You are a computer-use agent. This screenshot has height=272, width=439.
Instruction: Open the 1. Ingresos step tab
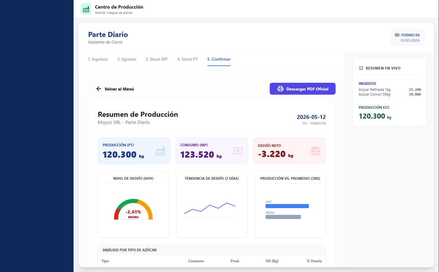[98, 59]
